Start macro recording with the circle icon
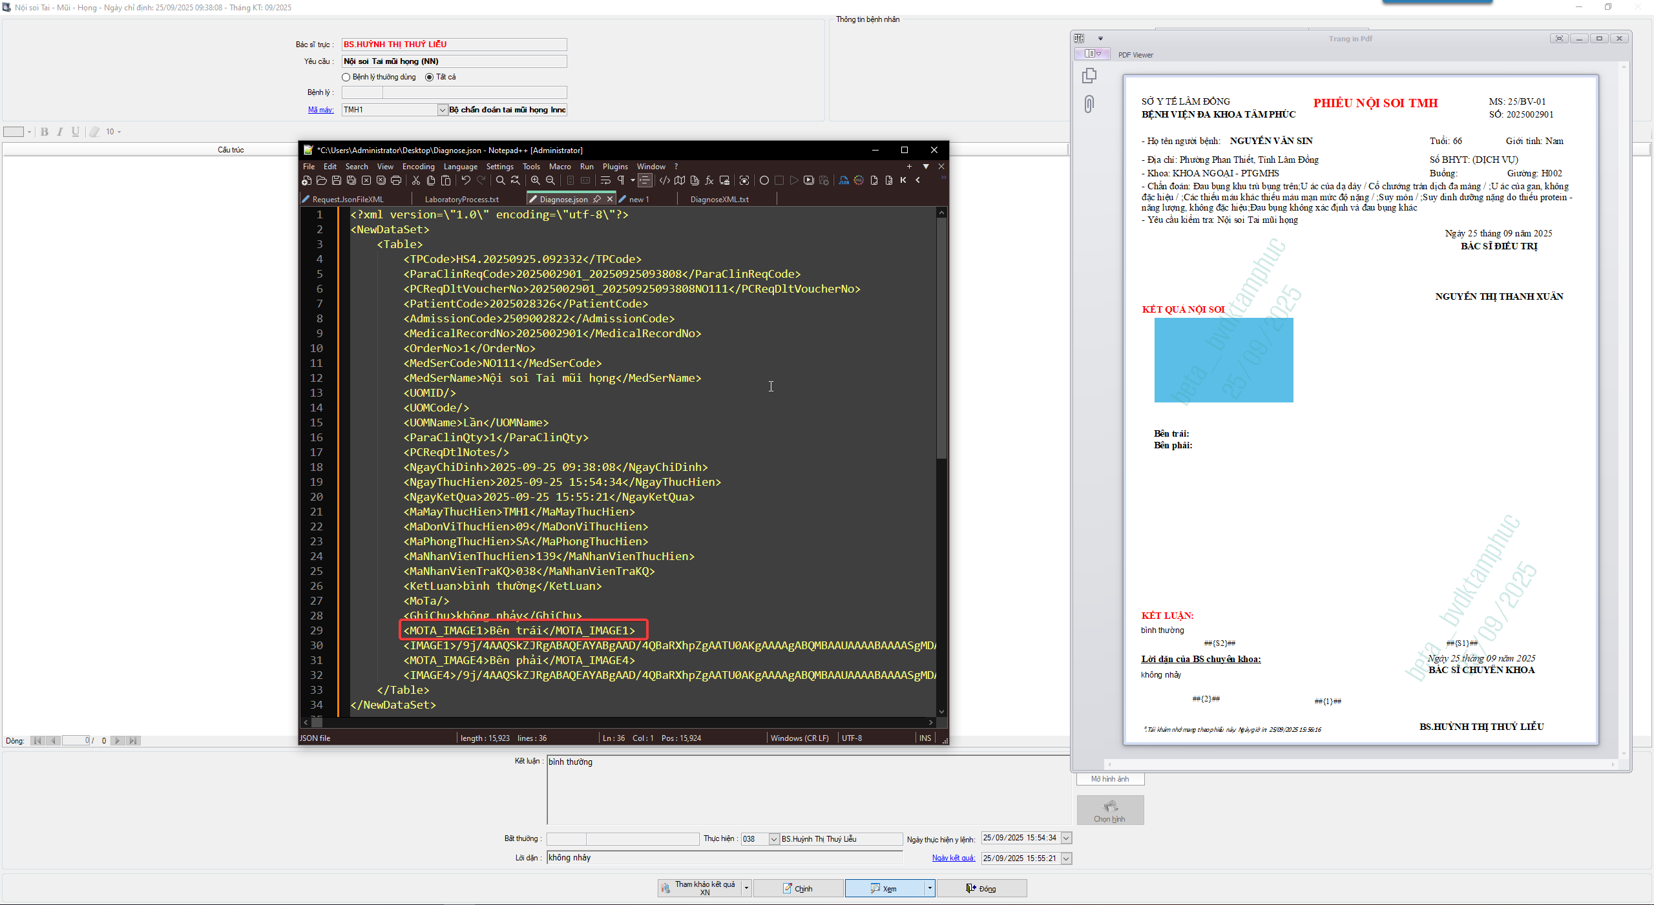 click(764, 181)
